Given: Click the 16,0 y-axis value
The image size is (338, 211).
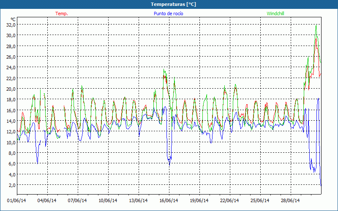Looking at the screenshot, I should point(11,110).
